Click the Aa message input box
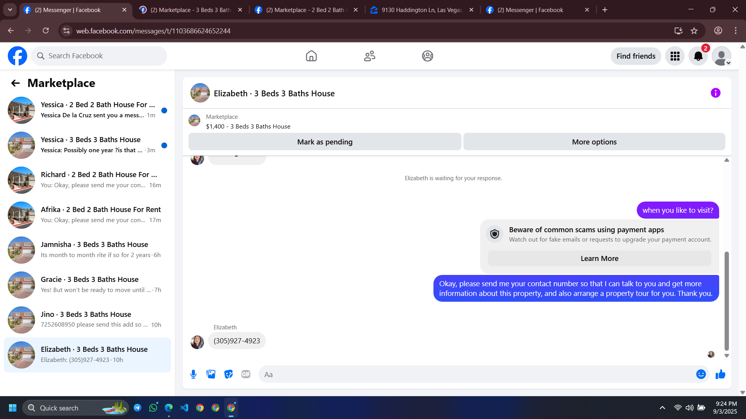Image resolution: width=746 pixels, height=419 pixels. (476, 374)
